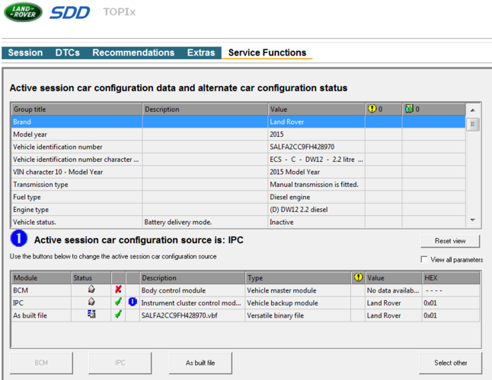Image resolution: width=492 pixels, height=380 pixels.
Task: Click the 'Inactive' value
Action: click(x=282, y=222)
